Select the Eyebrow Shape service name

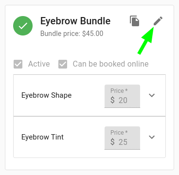[x=46, y=95]
